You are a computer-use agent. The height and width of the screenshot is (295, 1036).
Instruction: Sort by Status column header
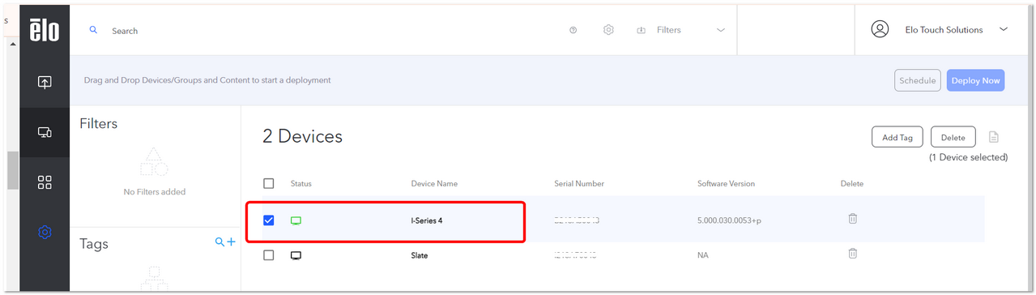pos(301,184)
